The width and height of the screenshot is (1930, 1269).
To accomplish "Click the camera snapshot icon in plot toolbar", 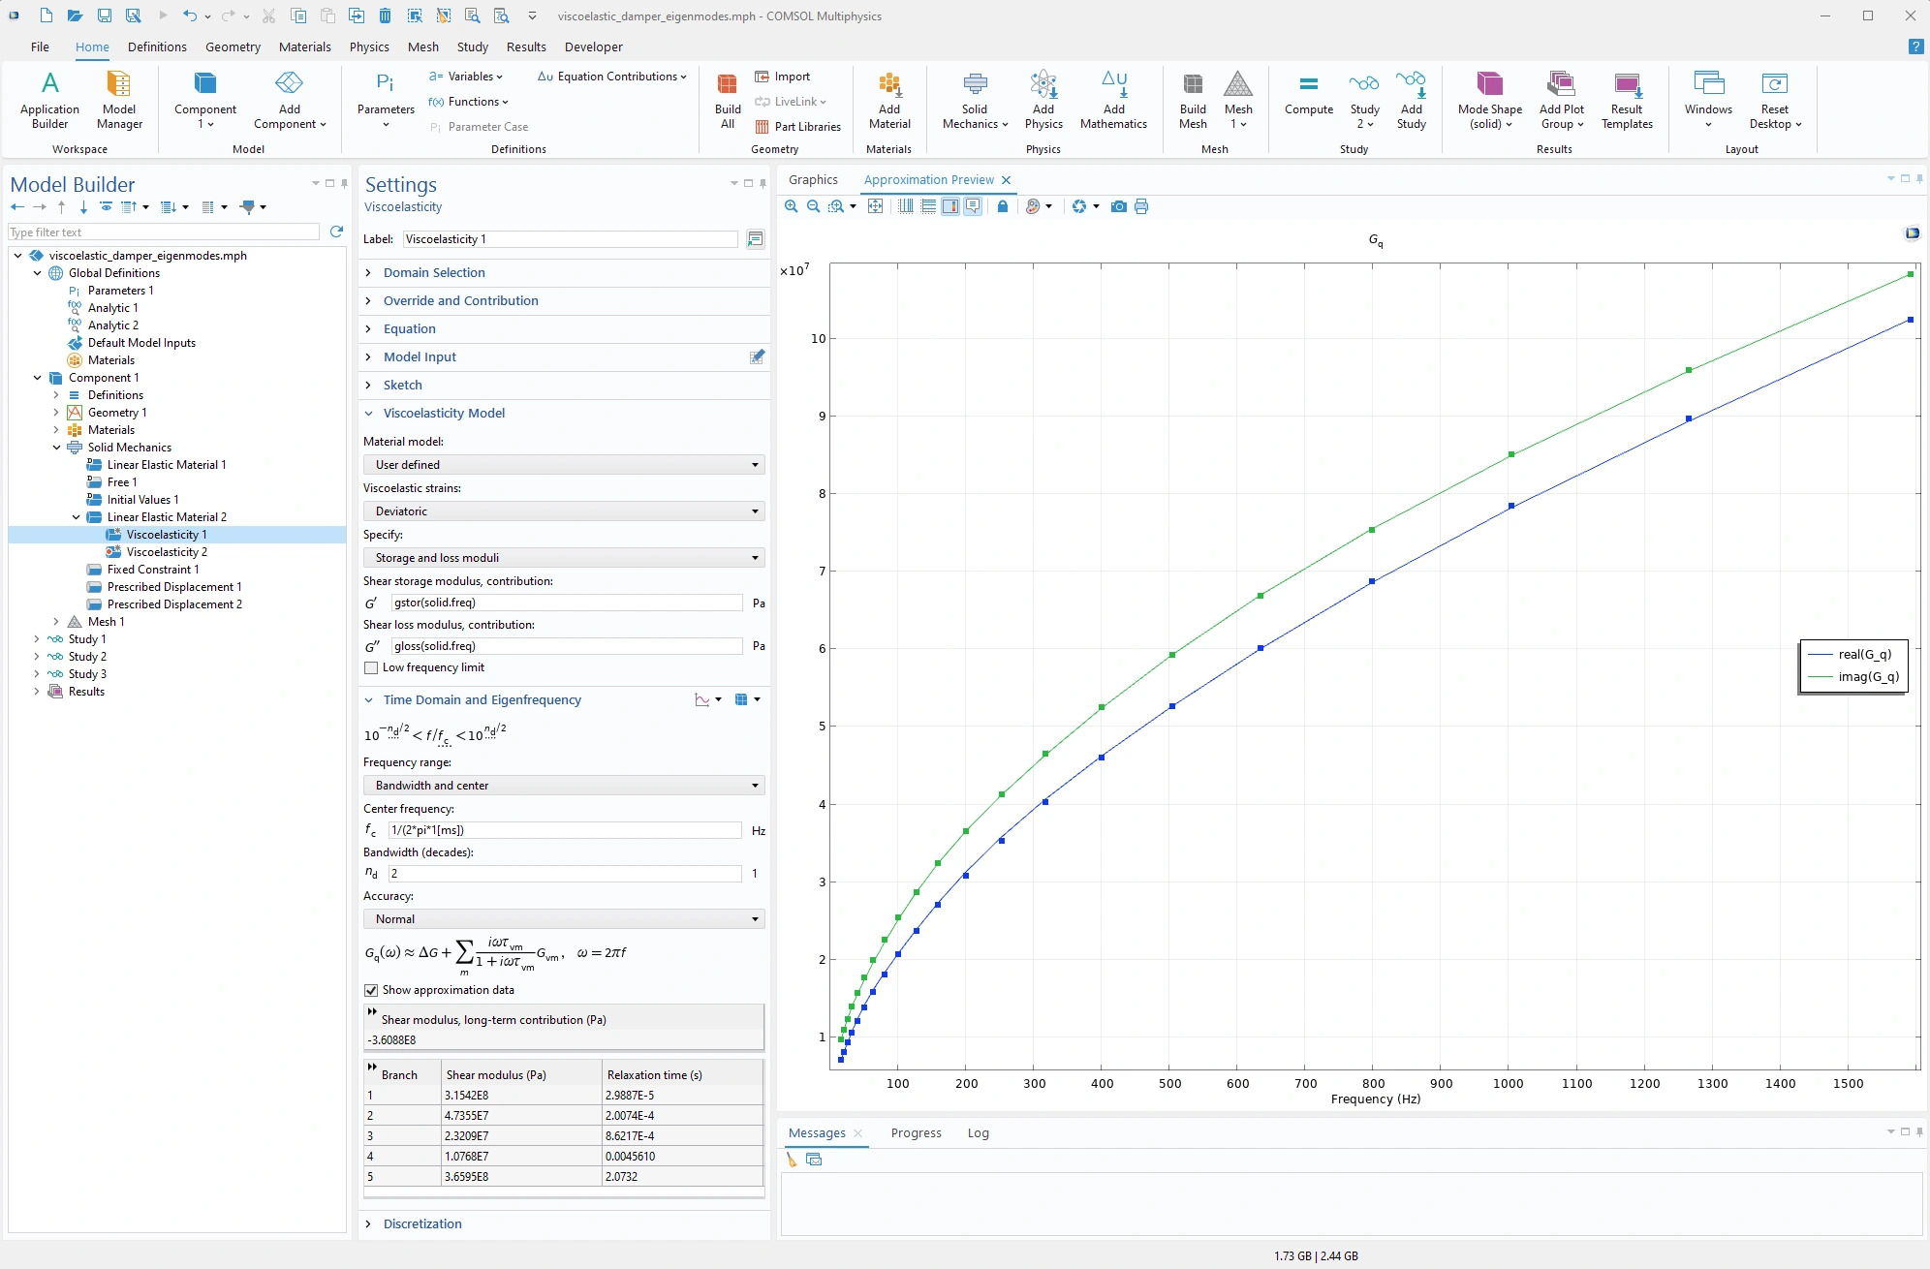I will coord(1118,206).
